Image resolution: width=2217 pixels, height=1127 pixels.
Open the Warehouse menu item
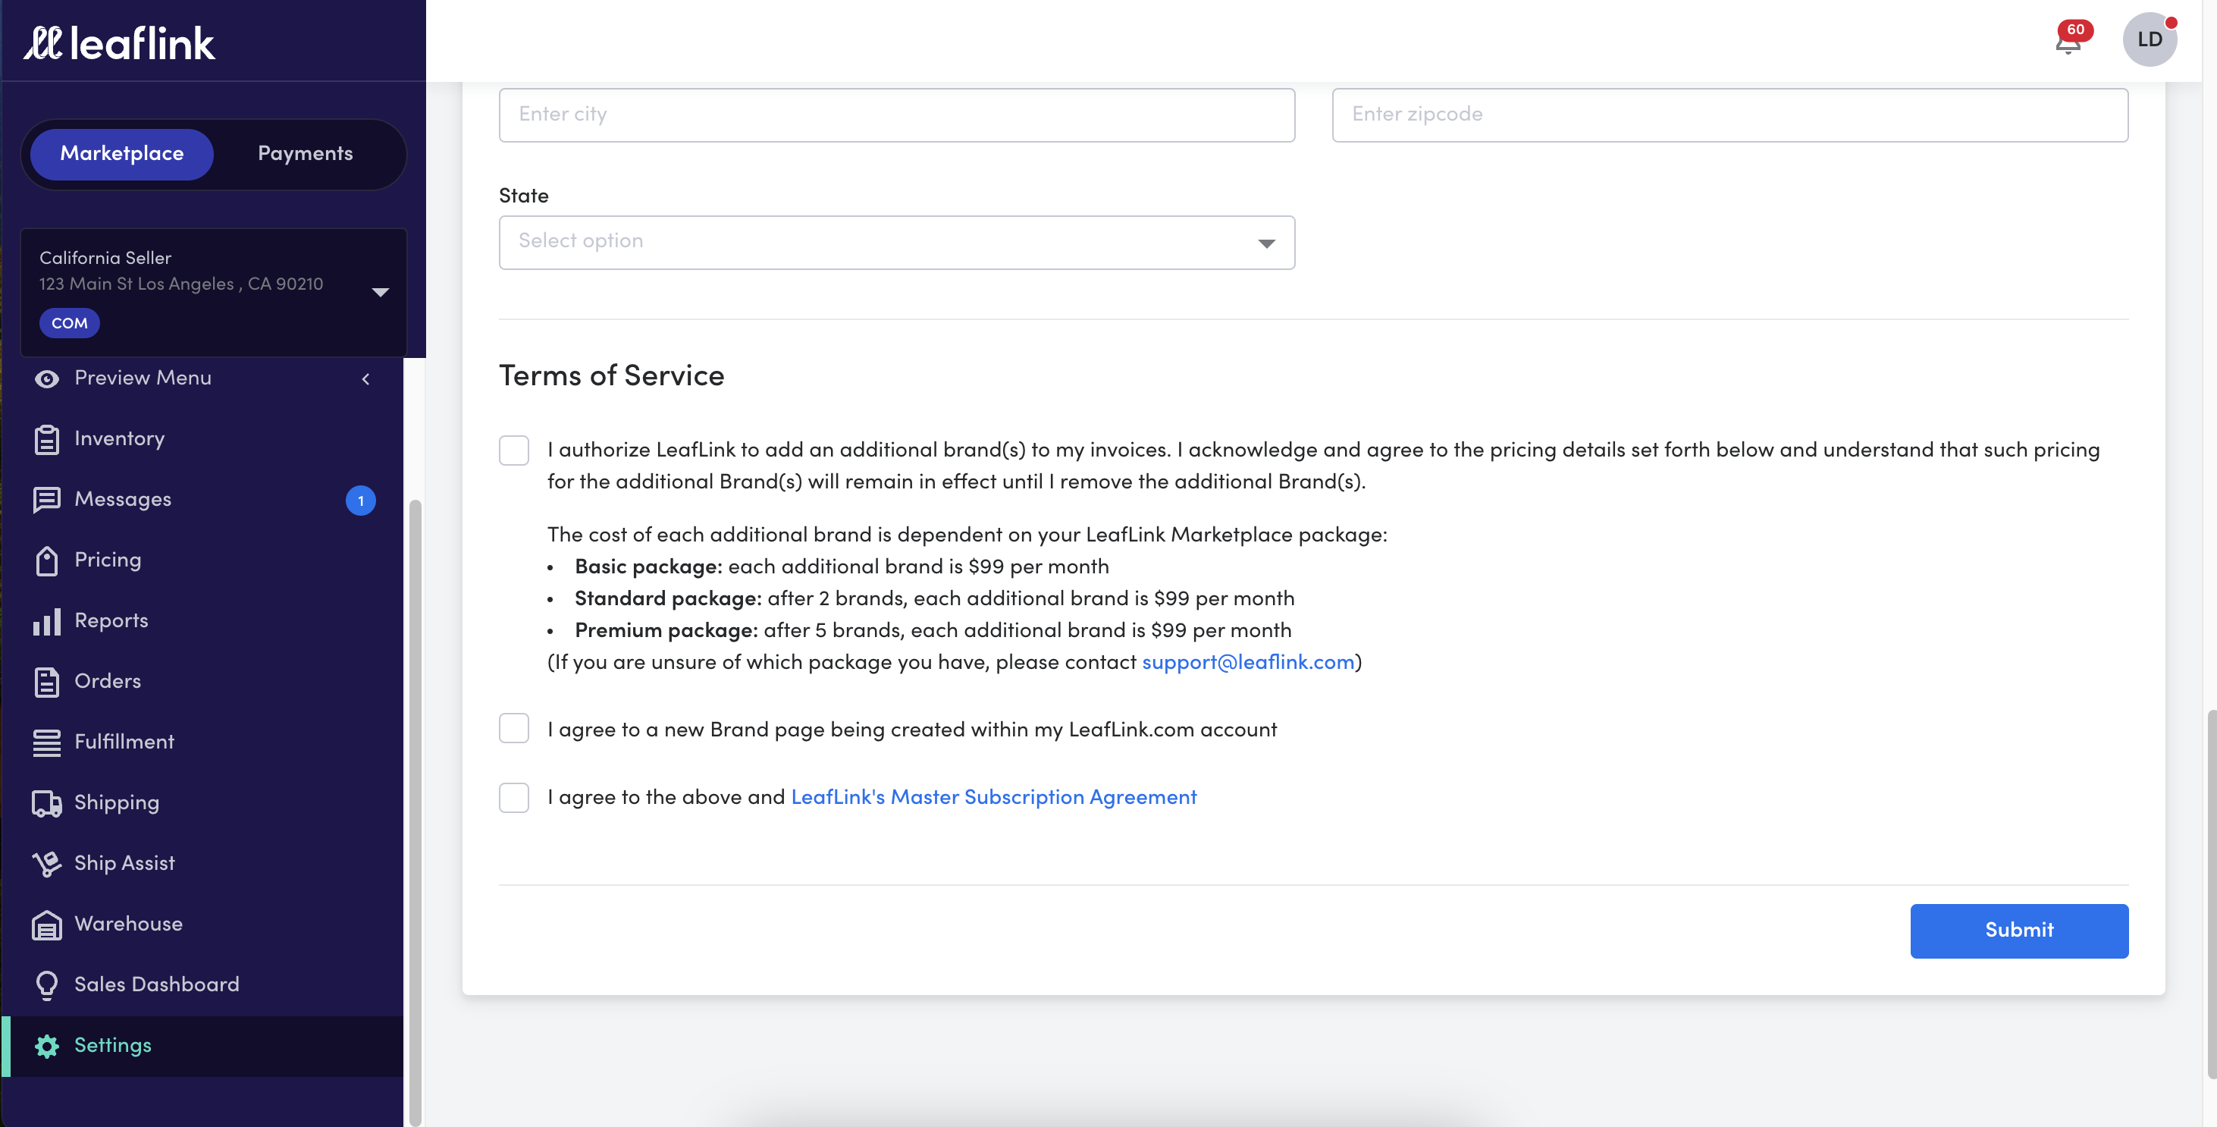[203, 925]
